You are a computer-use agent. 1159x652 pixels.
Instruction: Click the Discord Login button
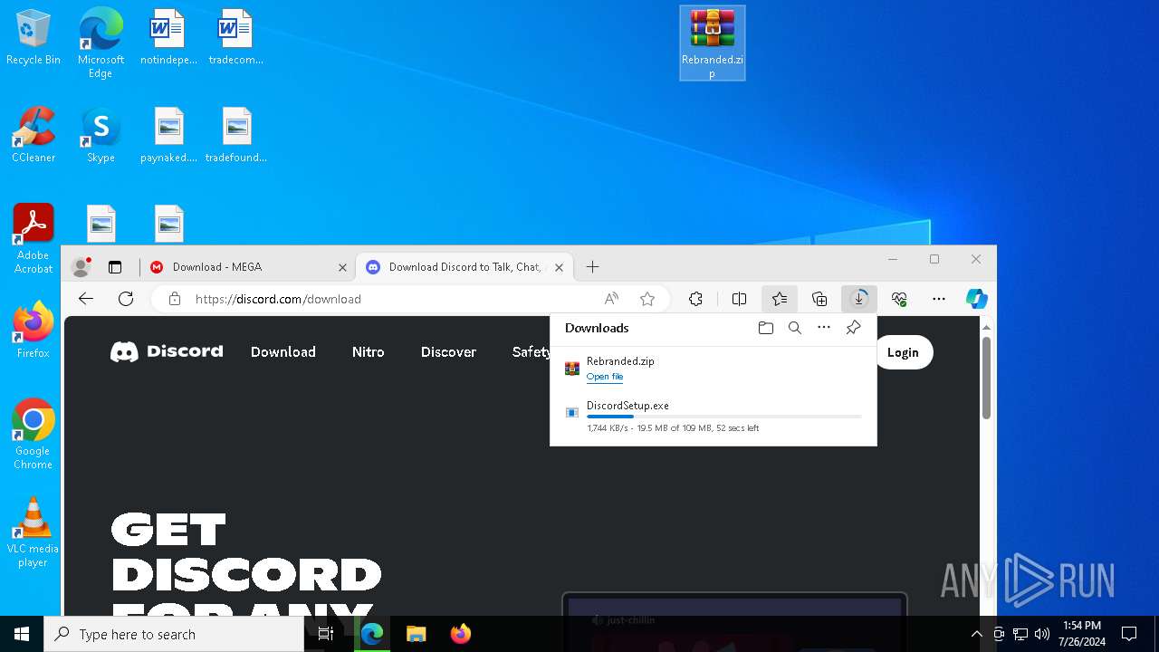click(x=903, y=352)
